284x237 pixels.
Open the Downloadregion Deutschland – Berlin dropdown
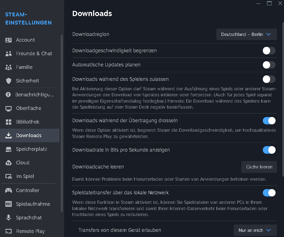(x=247, y=34)
